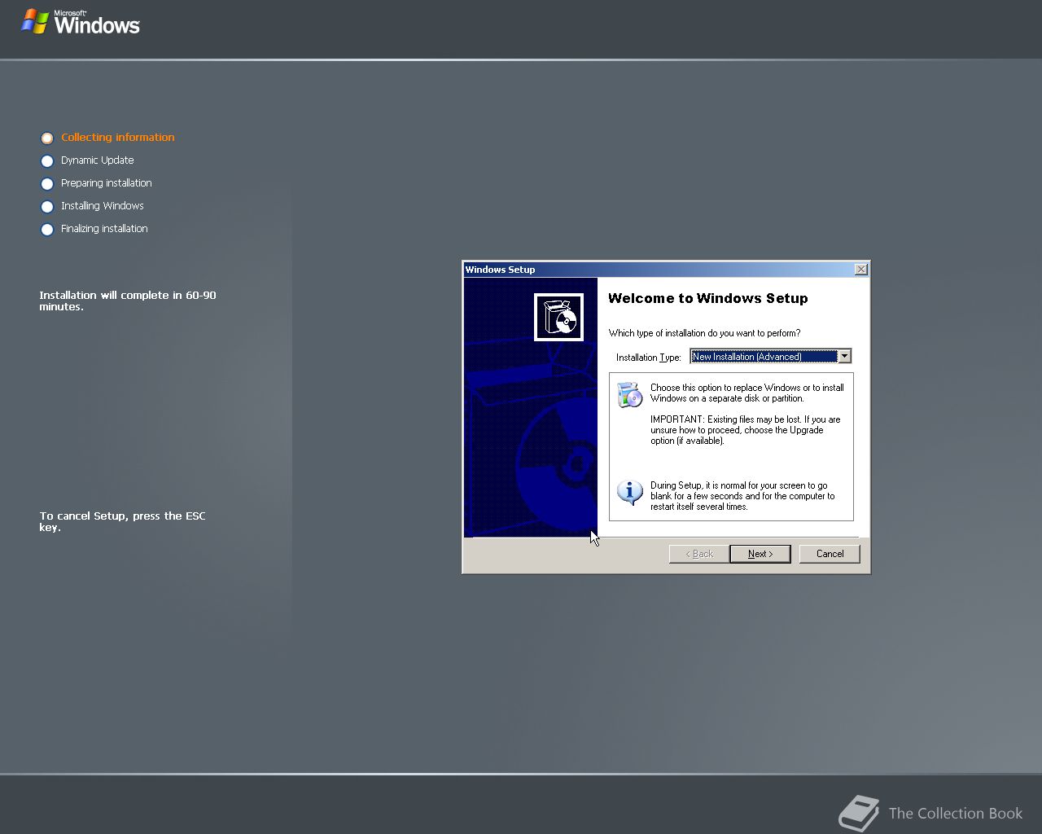Click the 'Installation will complete in 60-90 minutes' text
The width and height of the screenshot is (1042, 834).
tap(128, 301)
